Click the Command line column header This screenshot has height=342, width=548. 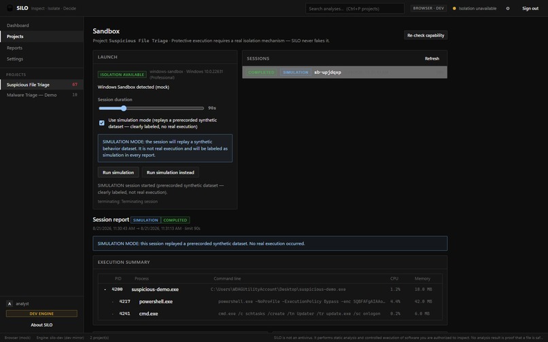pos(227,278)
